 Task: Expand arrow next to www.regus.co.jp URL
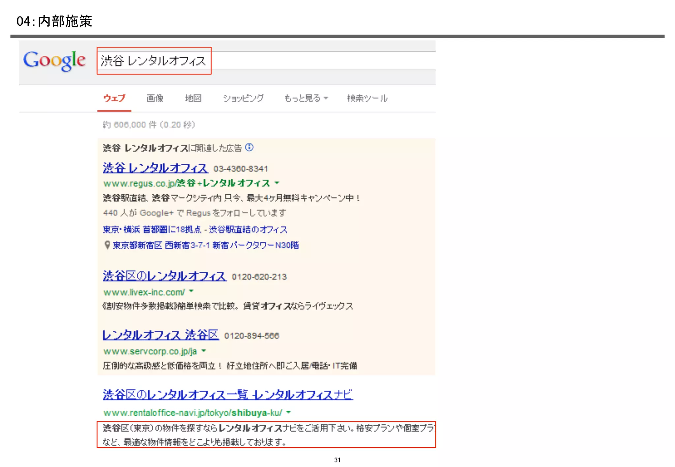pyautogui.click(x=277, y=182)
